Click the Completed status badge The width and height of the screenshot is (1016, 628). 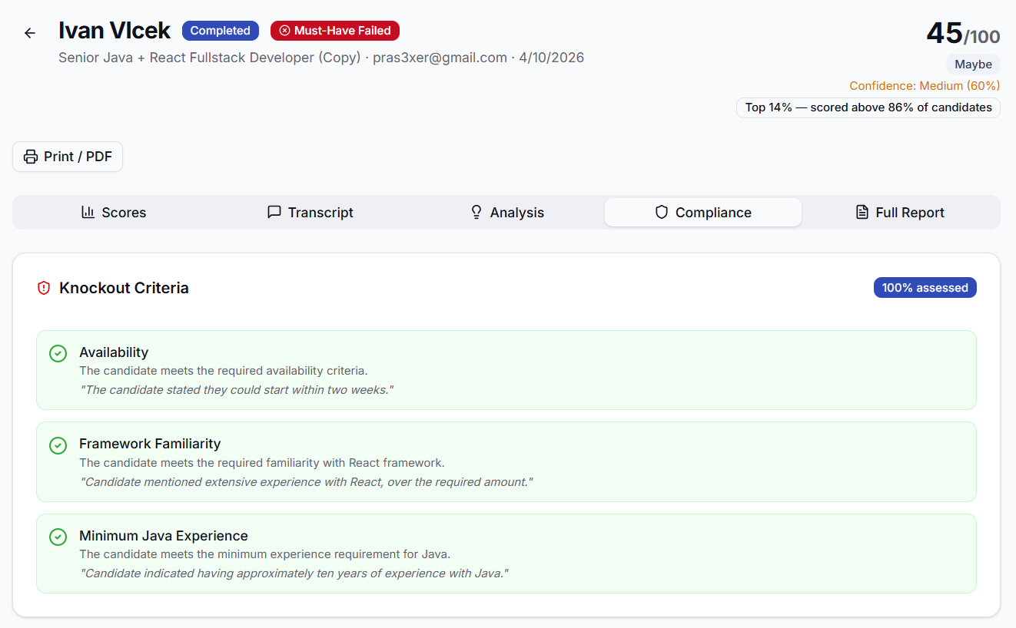(220, 31)
